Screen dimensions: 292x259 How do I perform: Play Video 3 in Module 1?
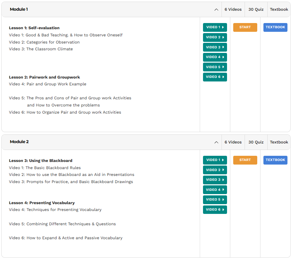click(x=215, y=47)
